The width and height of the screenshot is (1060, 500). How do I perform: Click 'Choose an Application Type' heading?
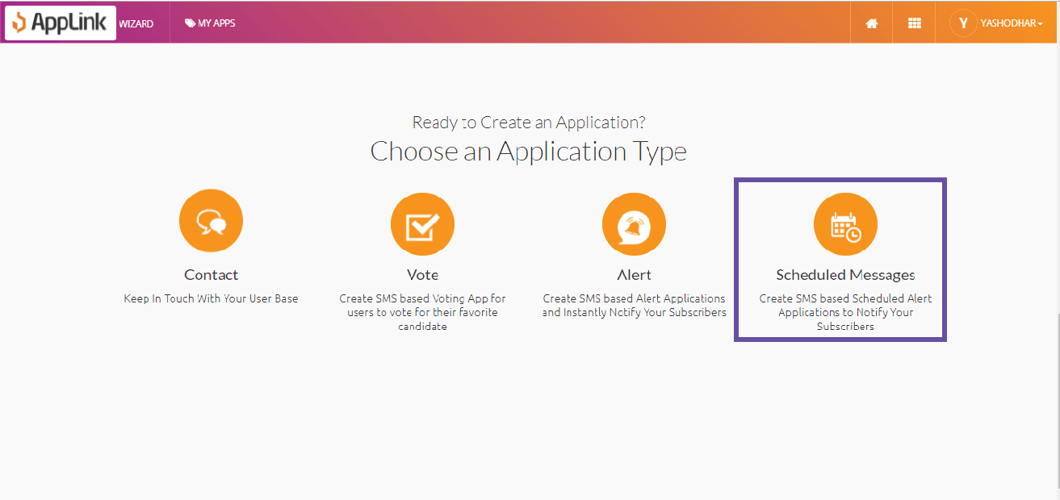click(529, 152)
